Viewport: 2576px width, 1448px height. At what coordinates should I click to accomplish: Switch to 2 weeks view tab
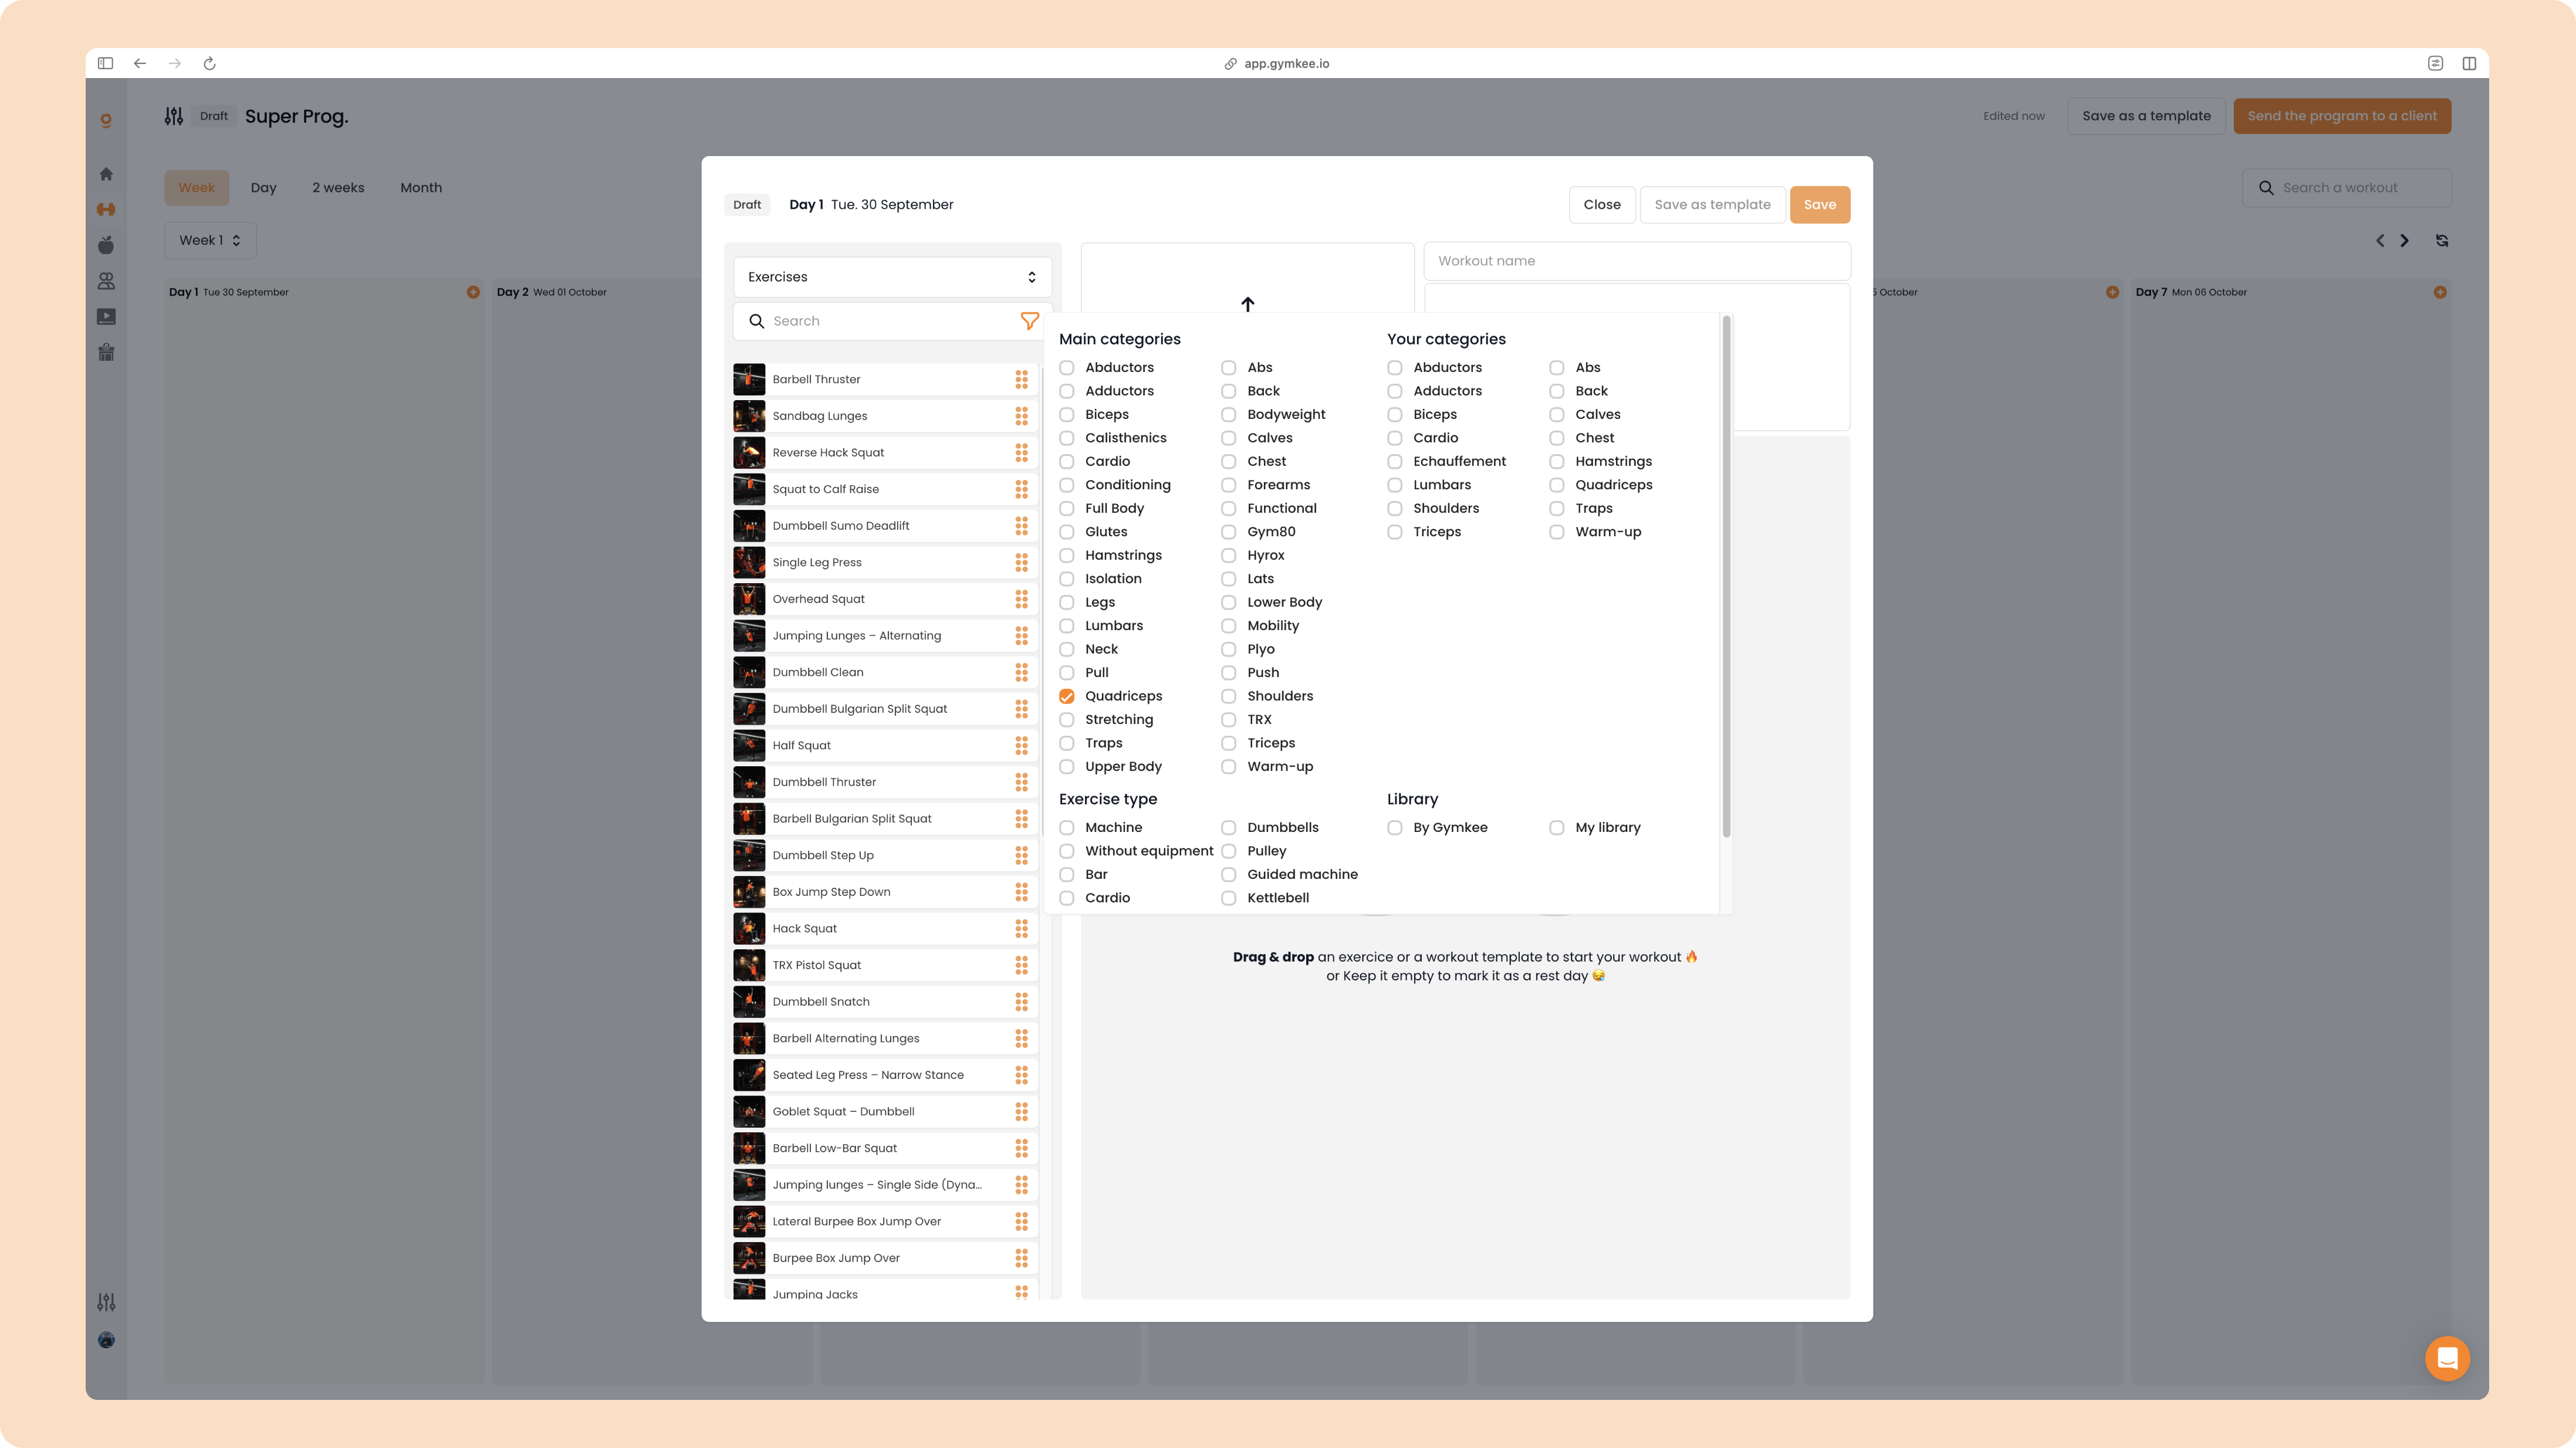point(338,188)
